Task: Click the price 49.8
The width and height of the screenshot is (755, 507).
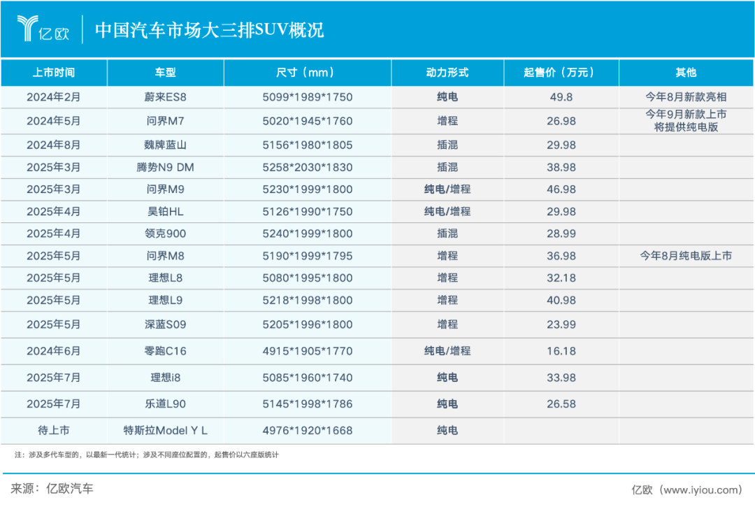Action: 561,97
